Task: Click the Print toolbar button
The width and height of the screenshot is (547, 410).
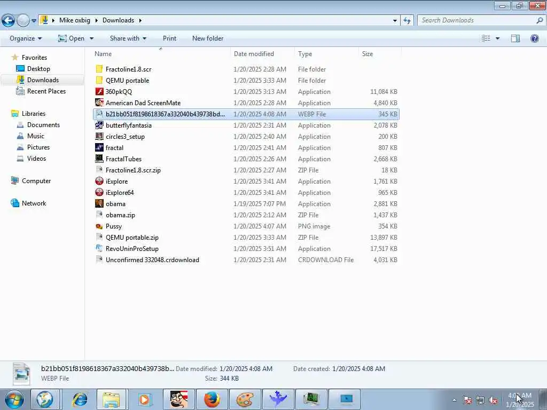Action: click(x=169, y=38)
